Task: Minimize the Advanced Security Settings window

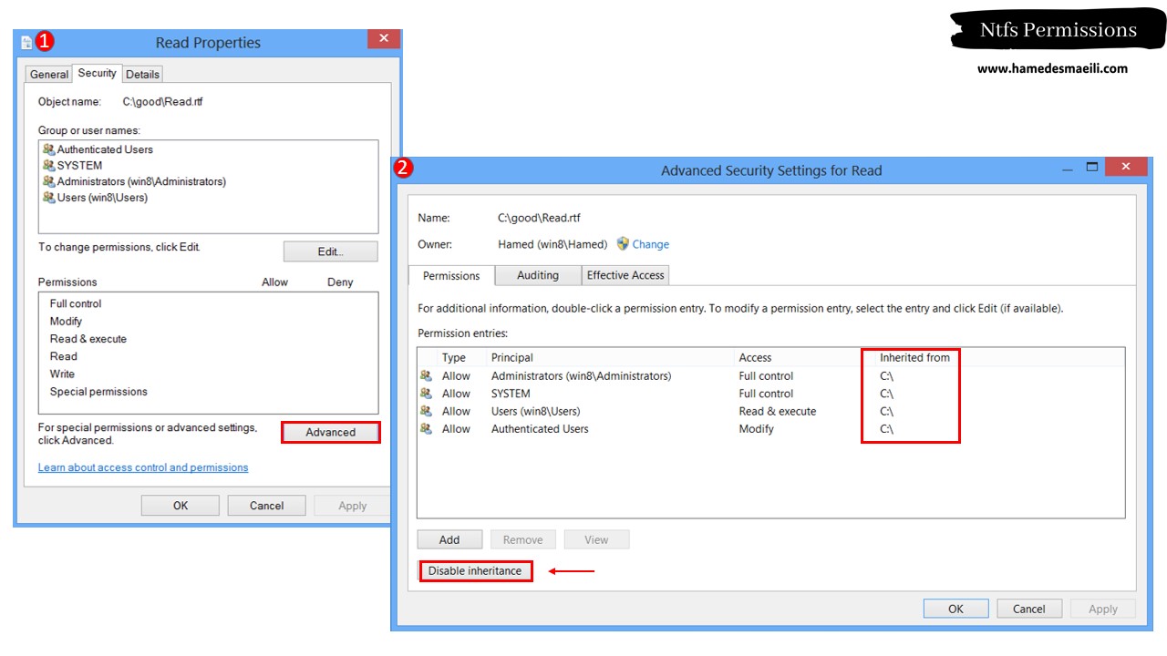Action: tap(1067, 168)
